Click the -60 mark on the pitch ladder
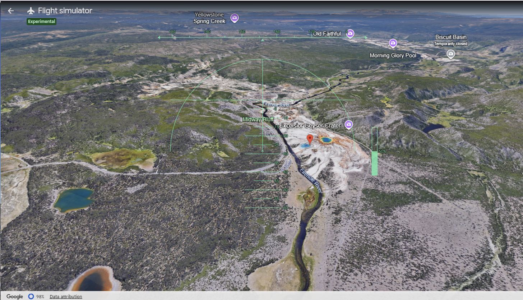Image resolution: width=523 pixels, height=300 pixels. click(x=285, y=208)
